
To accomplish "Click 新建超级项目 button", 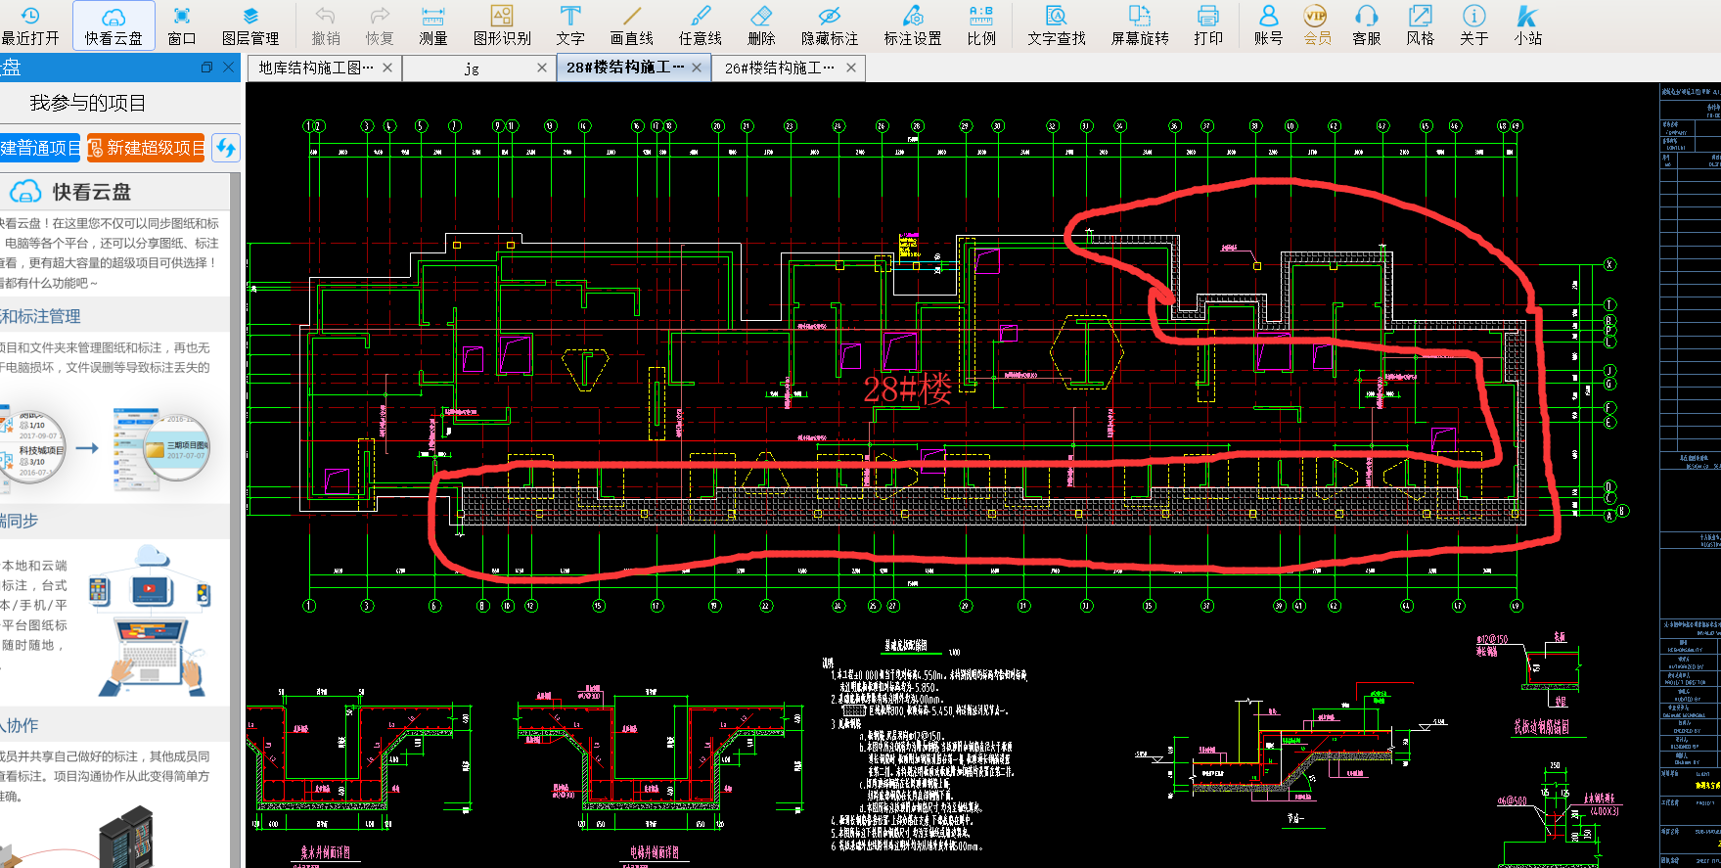I will 146,148.
